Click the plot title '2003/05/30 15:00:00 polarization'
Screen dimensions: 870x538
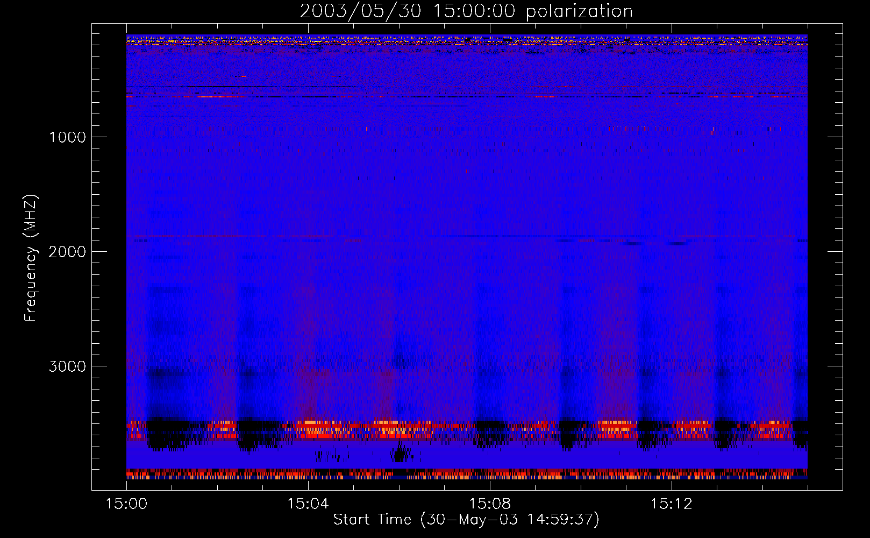(466, 11)
